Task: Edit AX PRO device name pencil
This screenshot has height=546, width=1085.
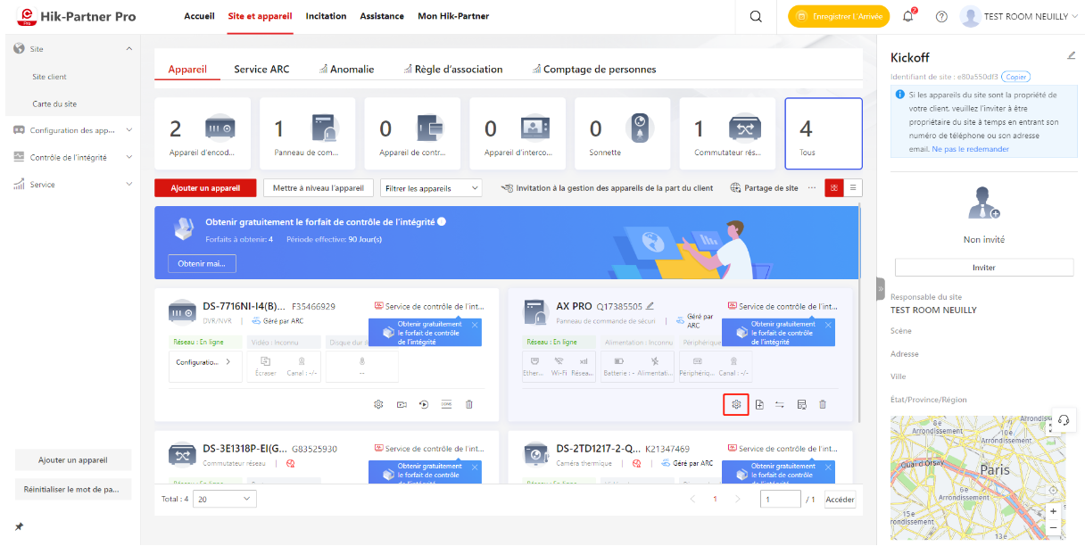Action: tap(650, 306)
